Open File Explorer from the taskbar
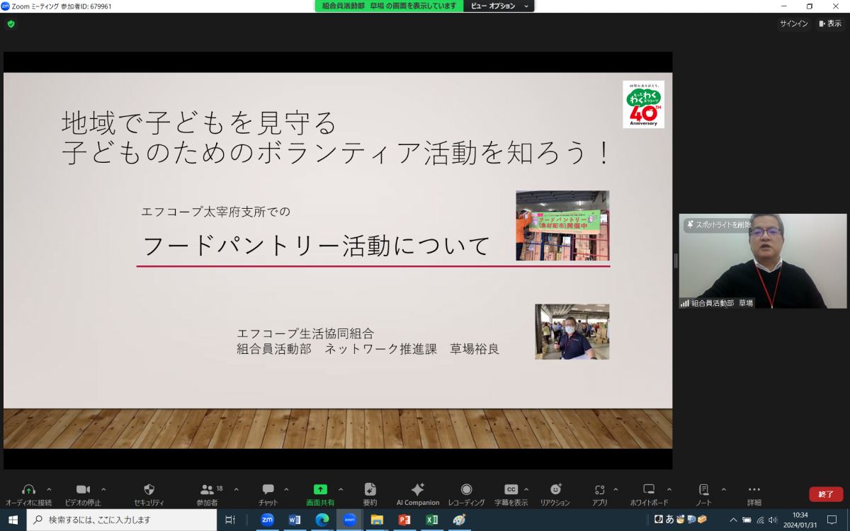Screen dimensions: 850x531 pos(377,520)
